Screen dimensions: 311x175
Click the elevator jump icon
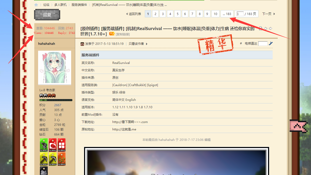(271, 44)
